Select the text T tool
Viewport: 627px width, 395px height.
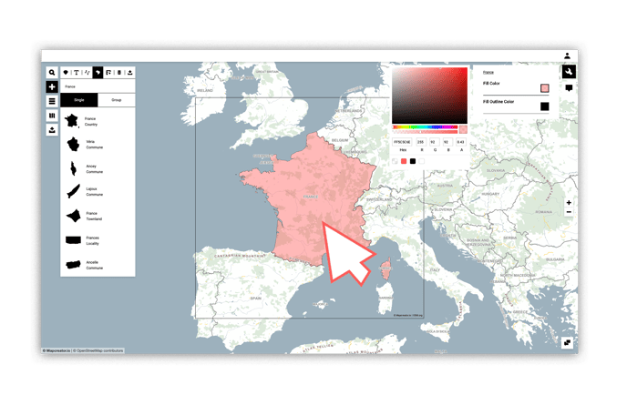pos(76,72)
